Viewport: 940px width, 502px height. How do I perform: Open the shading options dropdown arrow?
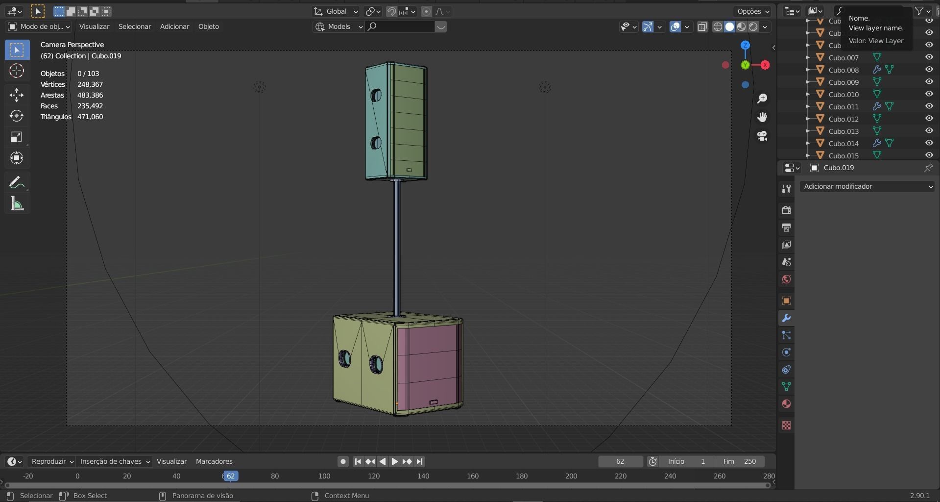click(765, 26)
